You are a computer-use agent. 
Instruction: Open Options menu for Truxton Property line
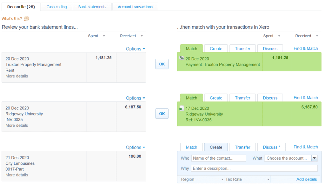136,49
